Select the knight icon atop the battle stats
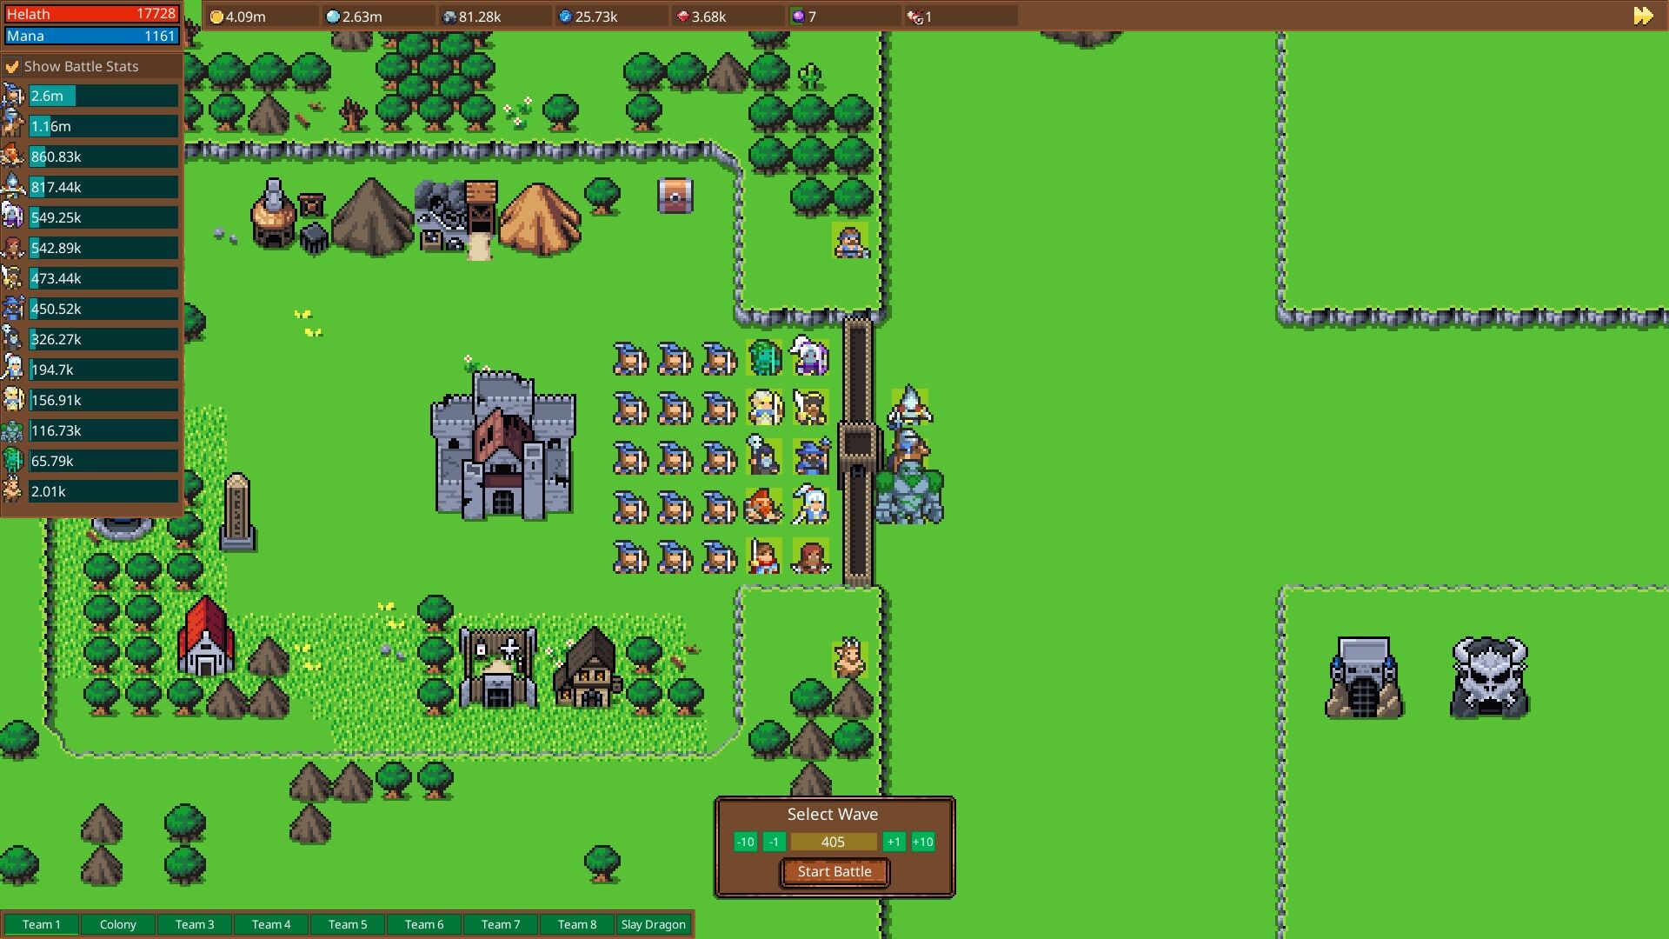The image size is (1669, 939). tap(13, 96)
